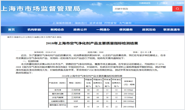Click the 醛污净化酶 product cell
This screenshot has width=185, height=110.
point(58,94)
